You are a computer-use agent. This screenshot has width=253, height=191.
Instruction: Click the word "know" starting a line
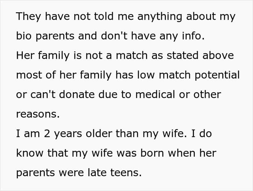pyautogui.click(x=30, y=153)
